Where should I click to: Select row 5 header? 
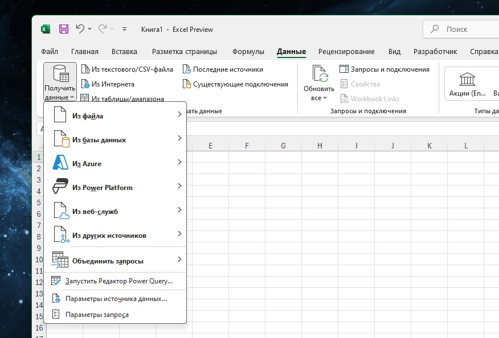(39, 203)
